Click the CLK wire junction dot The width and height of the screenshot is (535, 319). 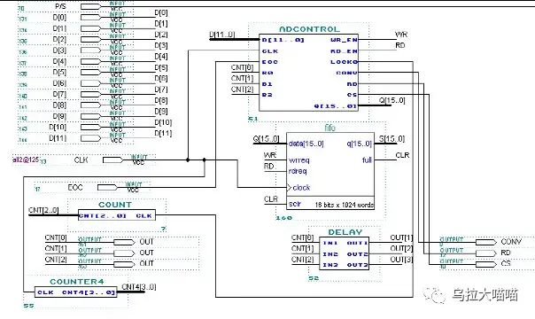[x=188, y=159]
